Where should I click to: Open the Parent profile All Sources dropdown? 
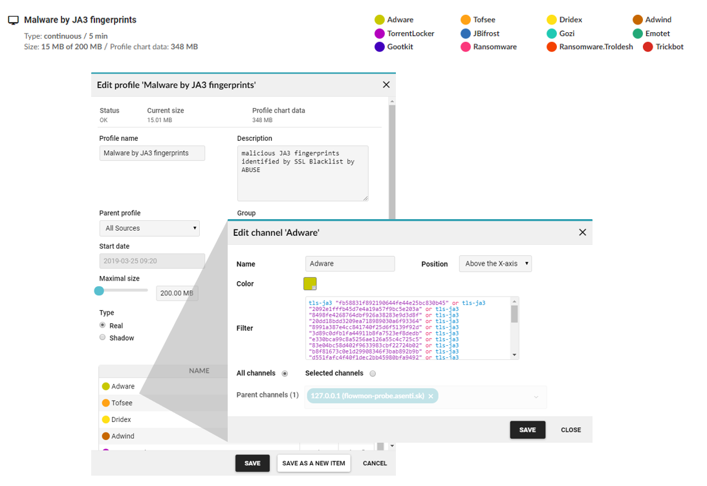click(149, 228)
